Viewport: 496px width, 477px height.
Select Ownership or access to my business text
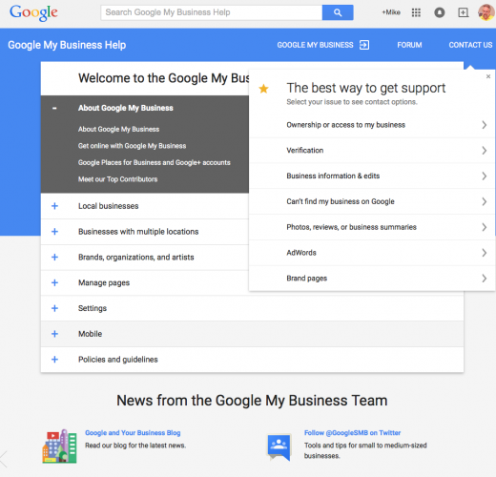pos(346,125)
